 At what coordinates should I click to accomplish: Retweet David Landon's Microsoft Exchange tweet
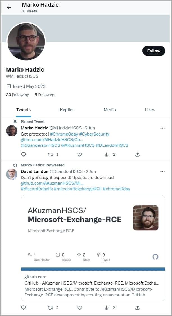click(x=50, y=308)
